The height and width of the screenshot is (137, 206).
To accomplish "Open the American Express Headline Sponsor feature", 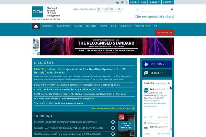I will click(x=80, y=71).
